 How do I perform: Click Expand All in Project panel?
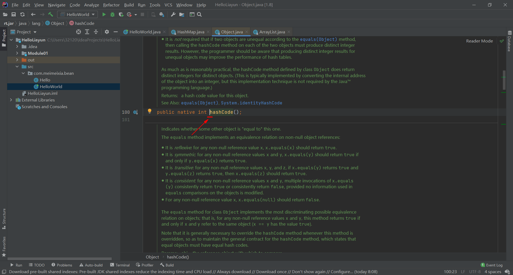[87, 32]
